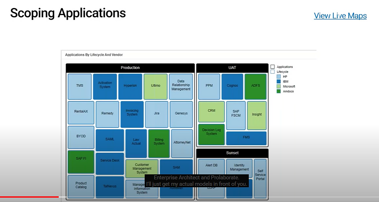This screenshot has height=202, width=379.
Task: Click the Billing System tile
Action: tap(159, 143)
